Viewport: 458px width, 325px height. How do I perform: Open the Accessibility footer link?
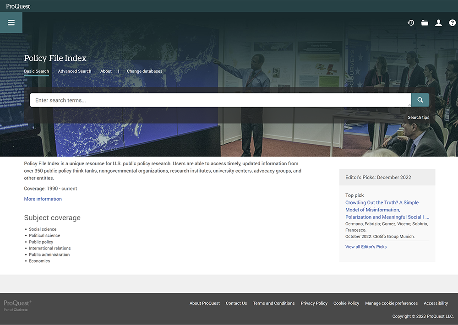[x=436, y=303]
